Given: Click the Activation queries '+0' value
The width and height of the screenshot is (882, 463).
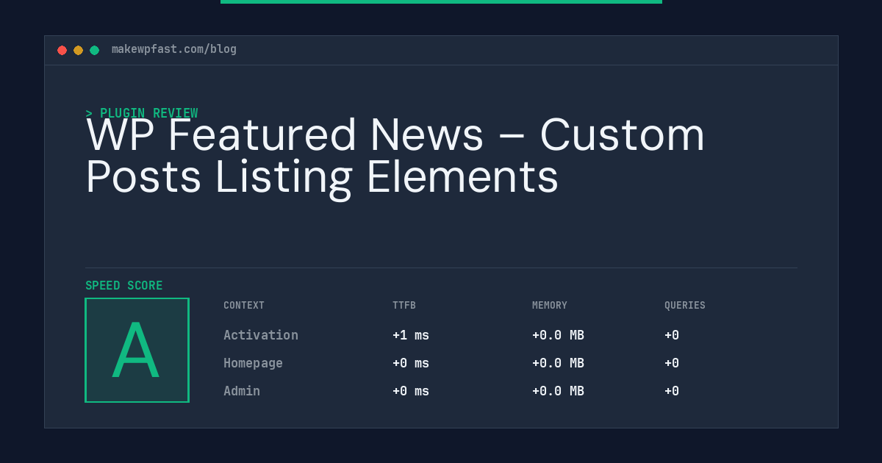Looking at the screenshot, I should 672,335.
